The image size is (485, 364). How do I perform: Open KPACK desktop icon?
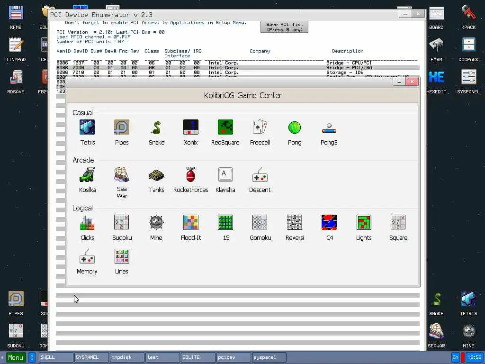468,18
